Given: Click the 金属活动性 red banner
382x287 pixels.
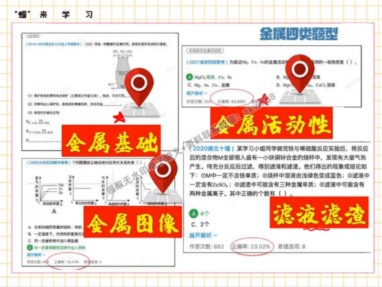Looking at the screenshot, I should [271, 123].
